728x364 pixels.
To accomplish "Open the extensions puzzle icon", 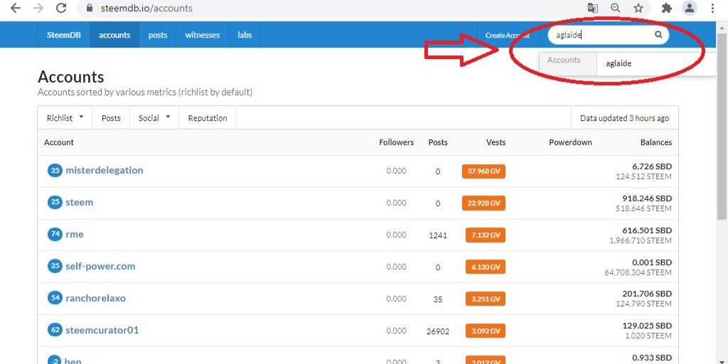I will (667, 8).
